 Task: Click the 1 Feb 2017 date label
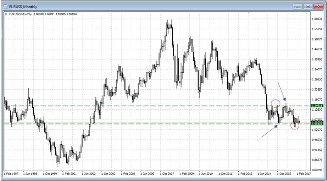tap(304, 174)
